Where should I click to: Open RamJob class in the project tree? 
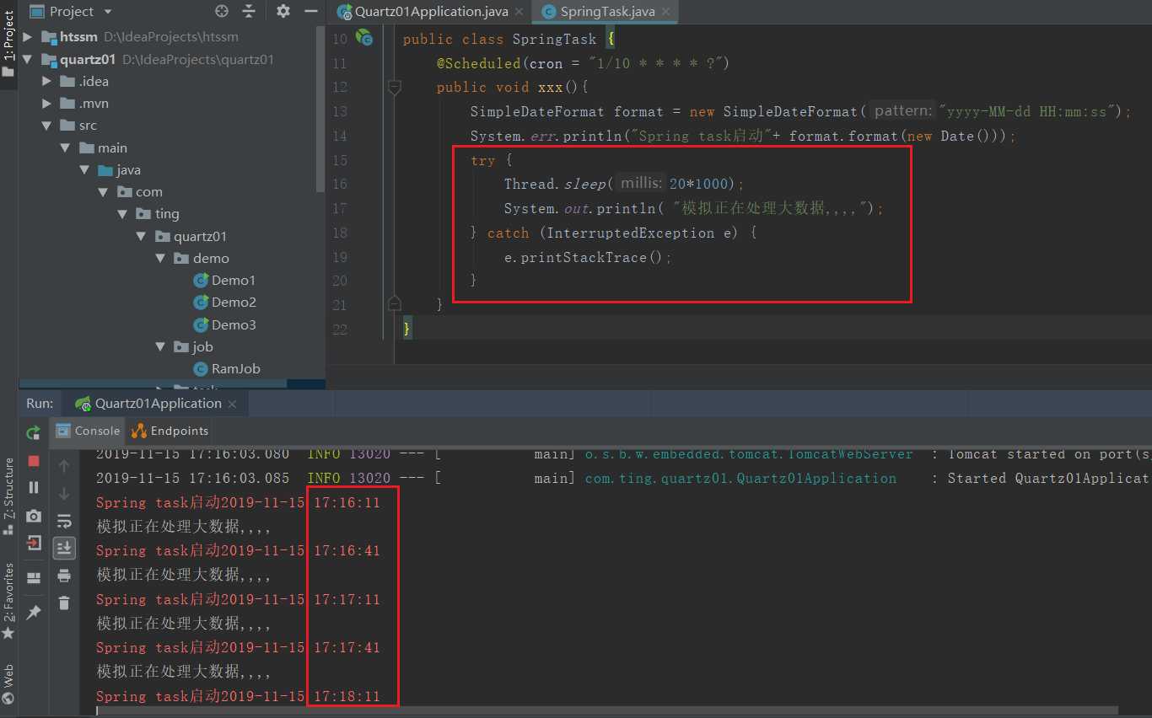(x=227, y=369)
